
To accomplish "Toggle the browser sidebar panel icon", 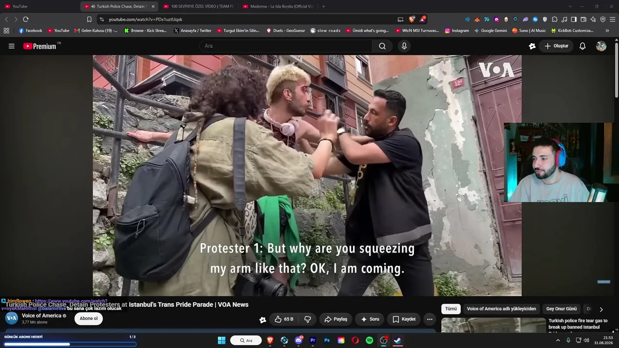I will click(574, 19).
